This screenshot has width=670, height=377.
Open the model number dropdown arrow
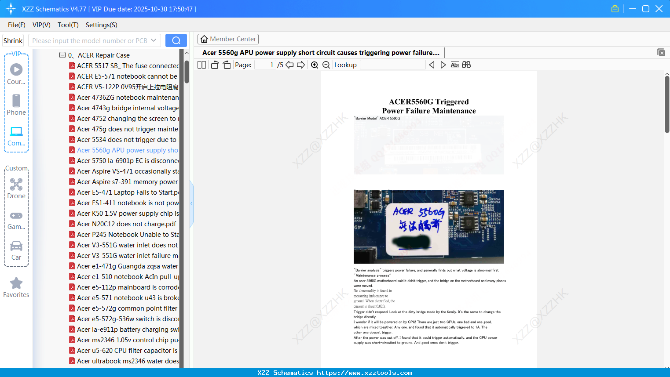click(x=154, y=40)
